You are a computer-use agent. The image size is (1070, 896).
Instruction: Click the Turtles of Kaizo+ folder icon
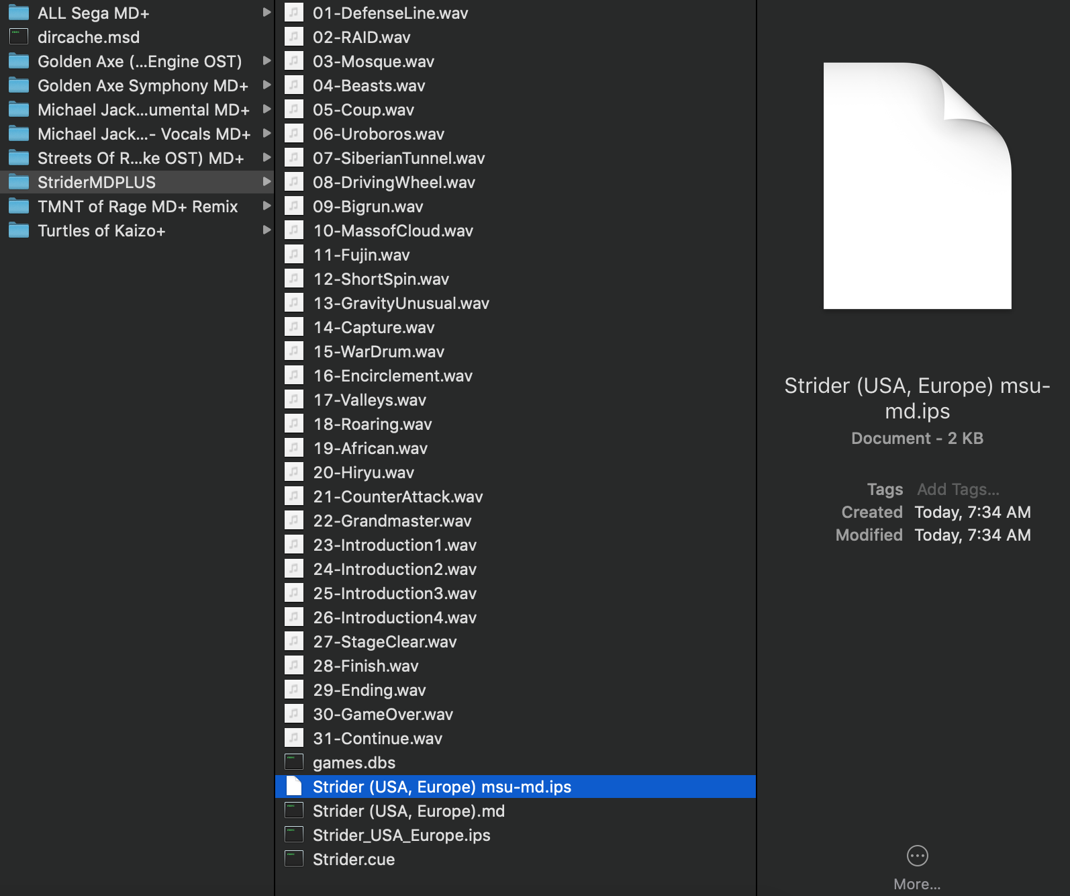pos(18,230)
